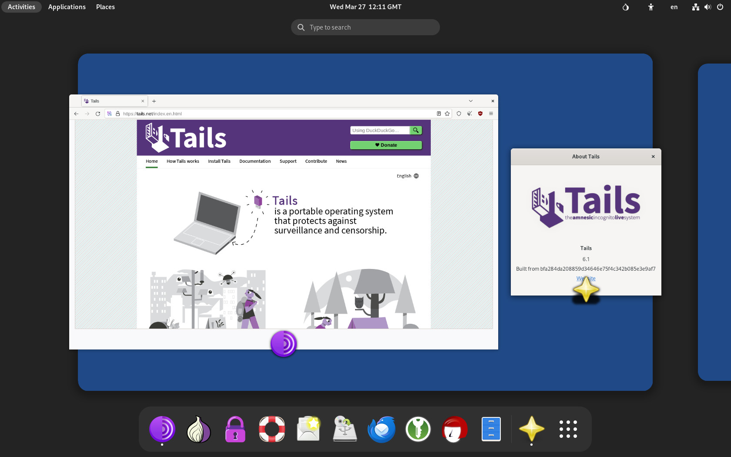Open Support nav item
Image resolution: width=731 pixels, height=457 pixels.
(288, 161)
